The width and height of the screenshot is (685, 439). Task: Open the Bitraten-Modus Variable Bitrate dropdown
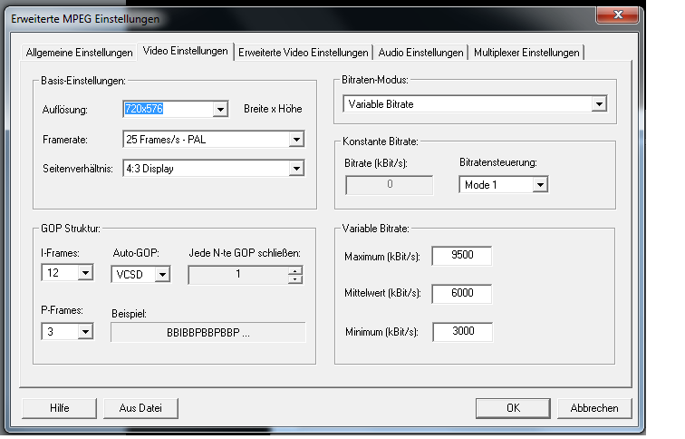click(599, 104)
